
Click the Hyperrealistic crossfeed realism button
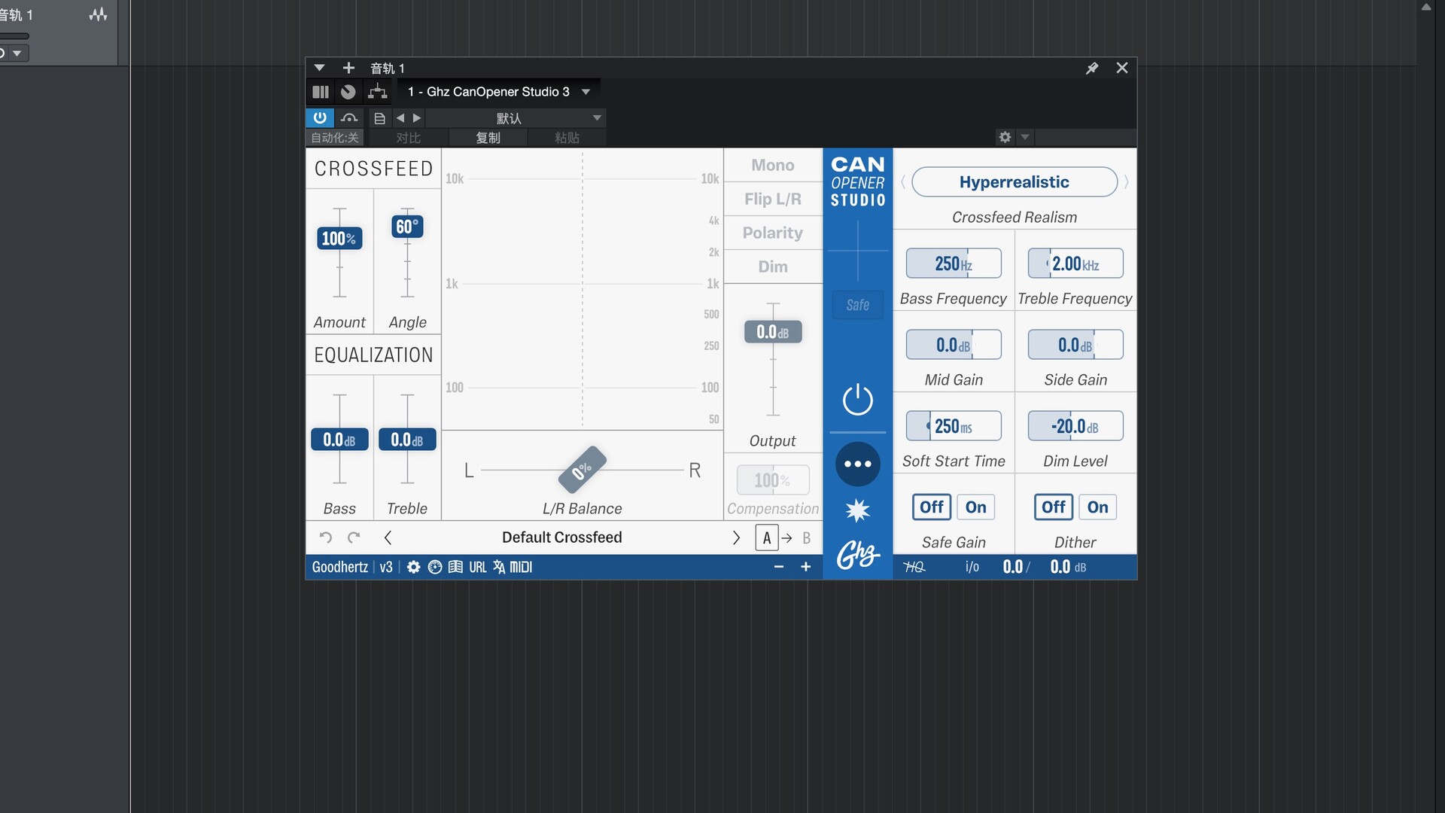pyautogui.click(x=1014, y=182)
